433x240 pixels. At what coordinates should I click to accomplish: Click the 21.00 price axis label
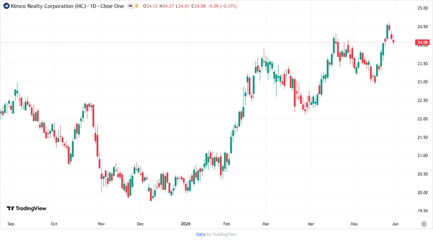(x=422, y=156)
